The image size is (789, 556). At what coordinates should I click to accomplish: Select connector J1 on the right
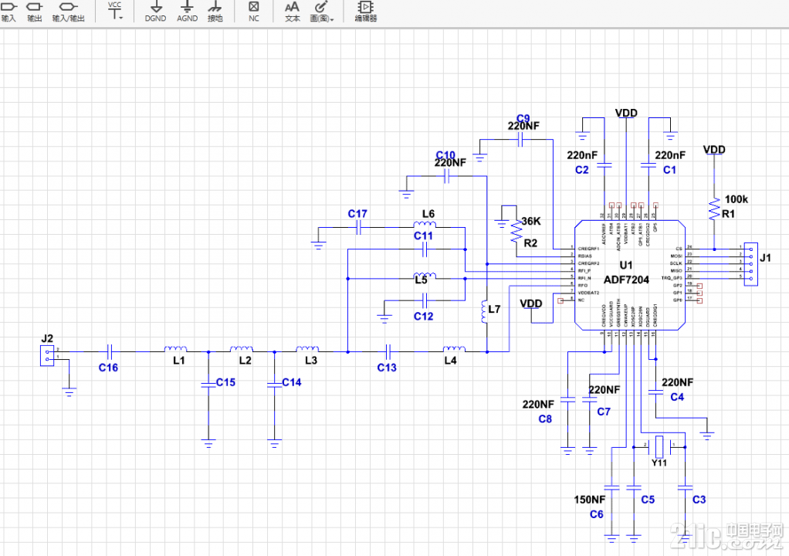coord(750,264)
